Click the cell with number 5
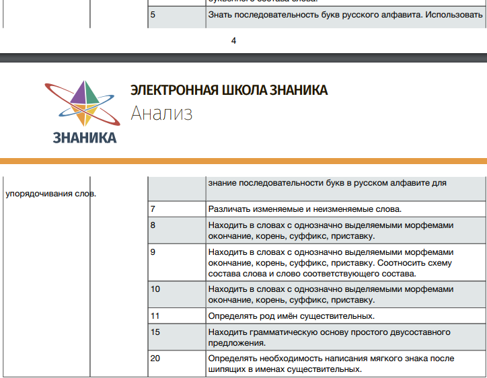The height and width of the screenshot is (378, 487). pyautogui.click(x=177, y=17)
